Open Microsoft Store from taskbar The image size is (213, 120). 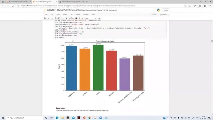click(x=68, y=118)
